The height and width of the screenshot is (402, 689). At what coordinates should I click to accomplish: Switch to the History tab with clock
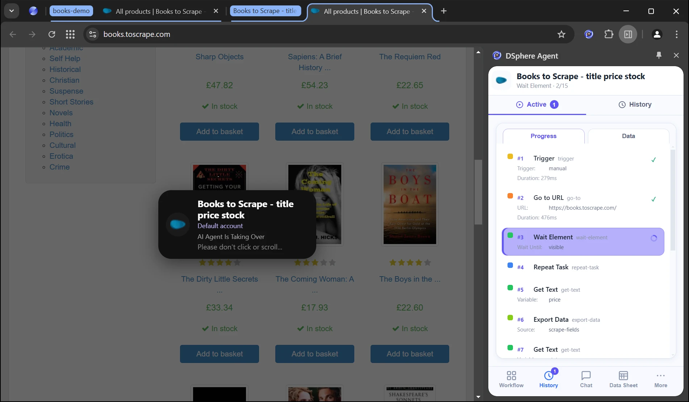click(635, 104)
